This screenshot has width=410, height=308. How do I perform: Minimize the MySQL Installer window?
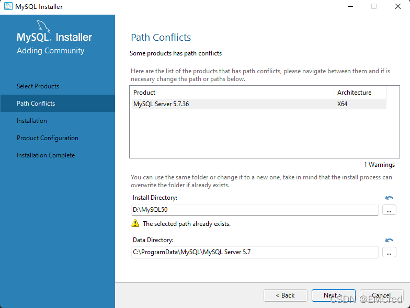click(x=350, y=6)
